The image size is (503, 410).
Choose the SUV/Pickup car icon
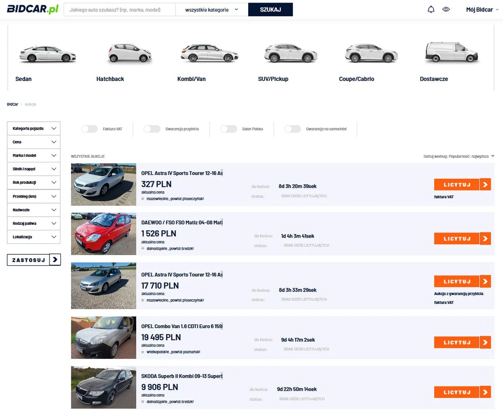tap(290, 53)
